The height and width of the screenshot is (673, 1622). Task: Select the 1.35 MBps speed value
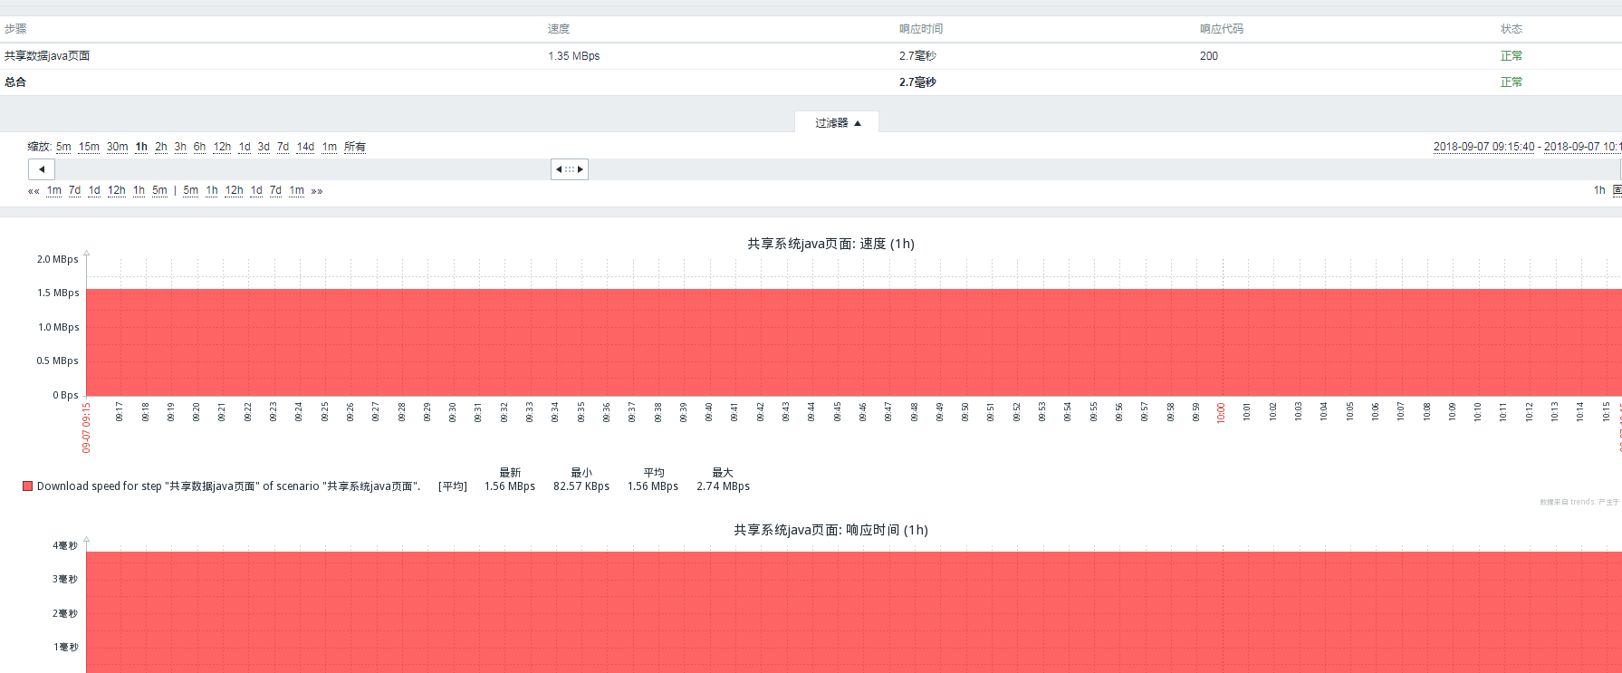pyautogui.click(x=573, y=56)
